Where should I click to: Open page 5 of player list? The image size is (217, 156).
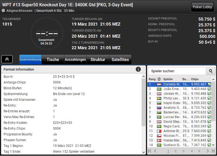point(199,151)
